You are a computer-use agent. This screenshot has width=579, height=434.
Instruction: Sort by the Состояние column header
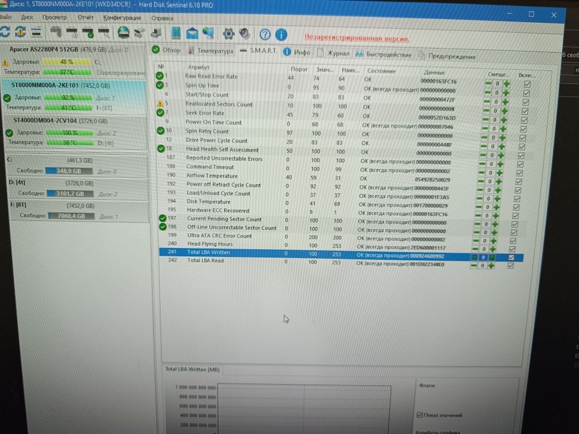382,71
